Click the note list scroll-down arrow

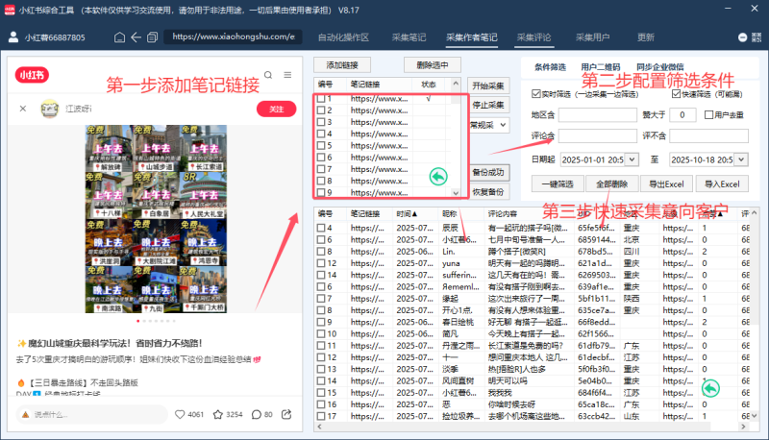(x=456, y=192)
